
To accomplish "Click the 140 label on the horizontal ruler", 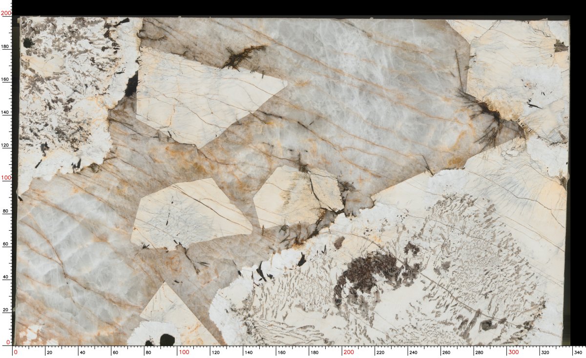I will (249, 352).
